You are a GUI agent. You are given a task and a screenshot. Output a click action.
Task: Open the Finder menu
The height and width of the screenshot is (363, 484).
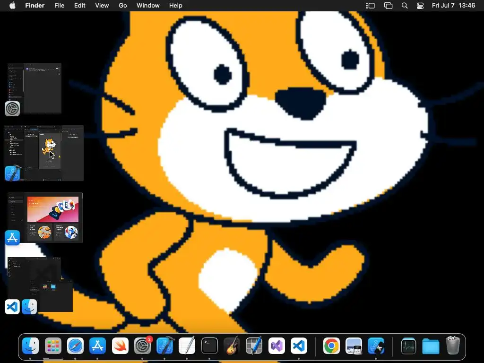(x=35, y=6)
